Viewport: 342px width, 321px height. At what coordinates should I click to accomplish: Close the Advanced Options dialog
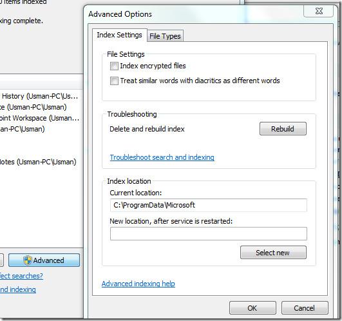click(318, 11)
